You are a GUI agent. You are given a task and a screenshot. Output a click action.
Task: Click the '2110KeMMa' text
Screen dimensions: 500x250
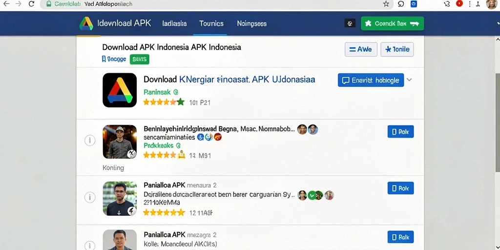(x=162, y=203)
